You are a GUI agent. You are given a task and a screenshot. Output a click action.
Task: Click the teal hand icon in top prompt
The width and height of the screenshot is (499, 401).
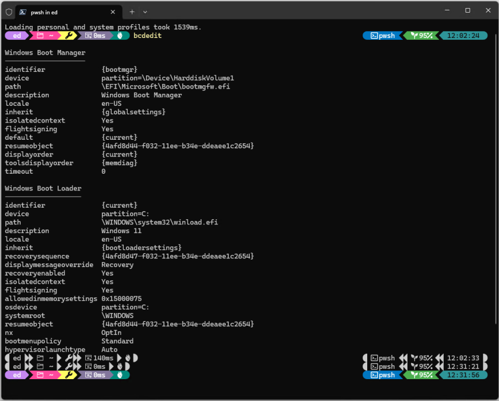[x=121, y=36]
